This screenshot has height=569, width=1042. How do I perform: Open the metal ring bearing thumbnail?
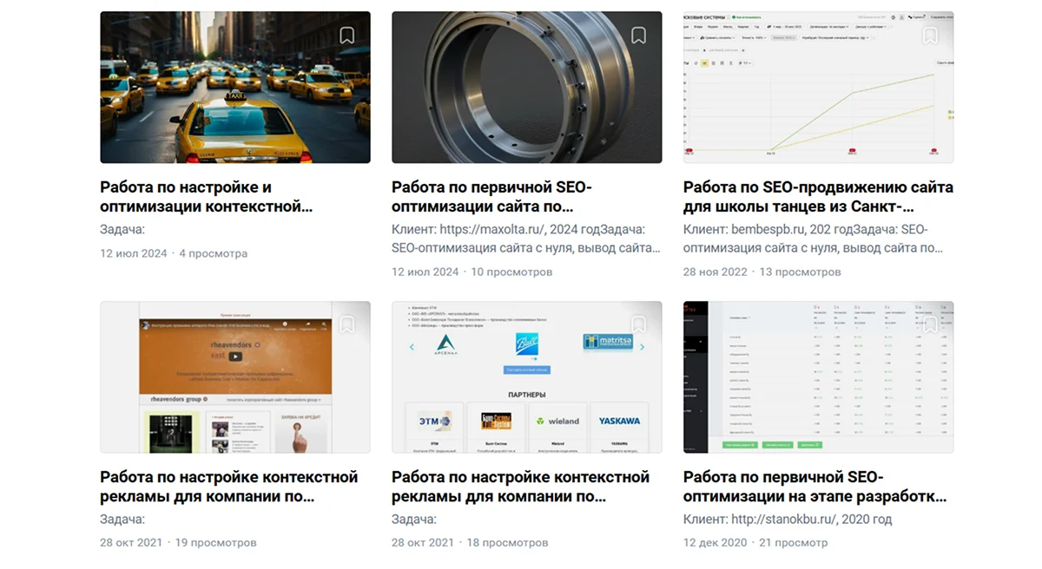click(526, 87)
